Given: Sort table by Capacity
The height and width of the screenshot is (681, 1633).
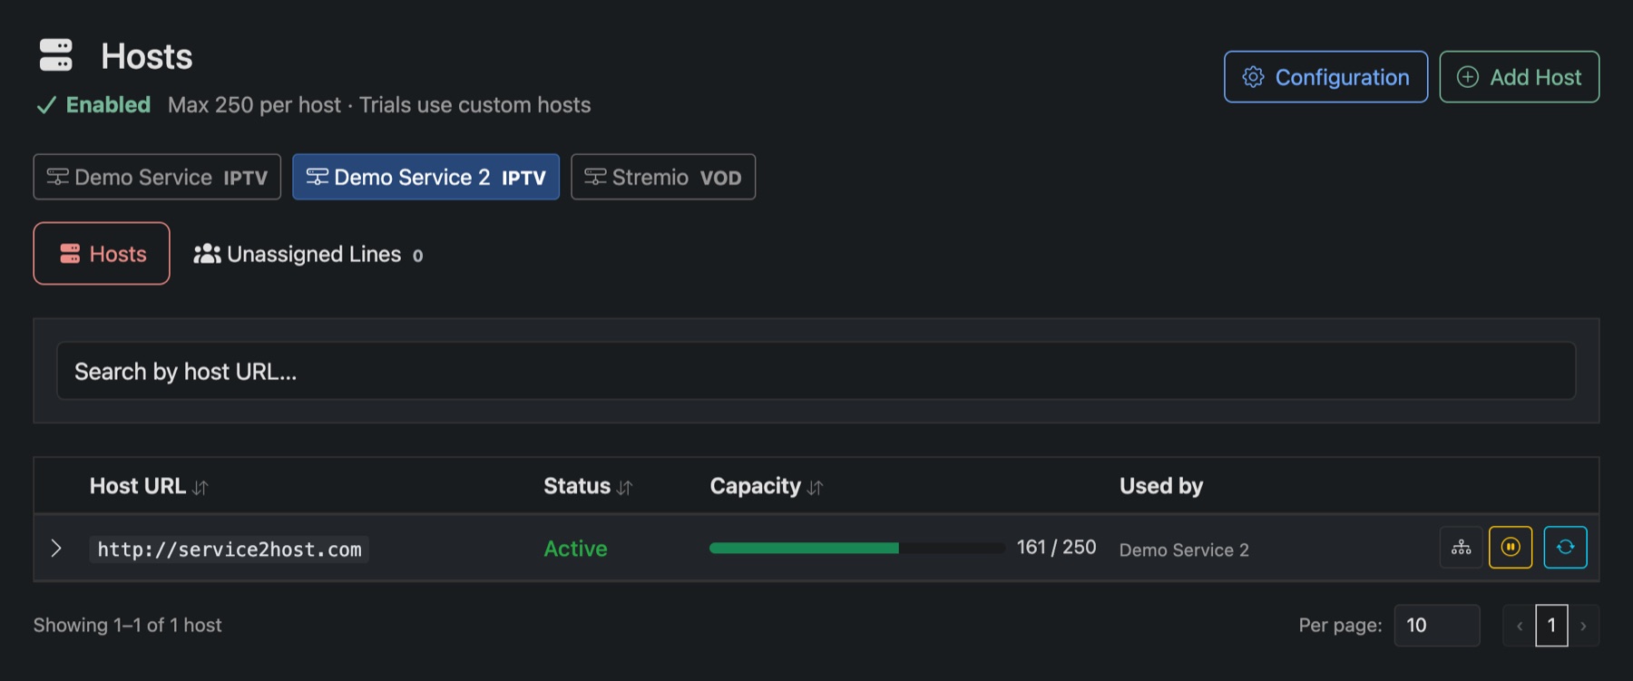Looking at the screenshot, I should pyautogui.click(x=767, y=487).
